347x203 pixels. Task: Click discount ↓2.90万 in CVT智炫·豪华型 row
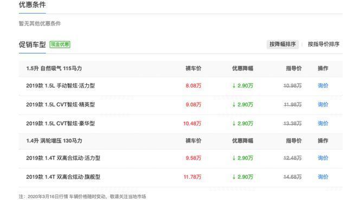pos(242,123)
